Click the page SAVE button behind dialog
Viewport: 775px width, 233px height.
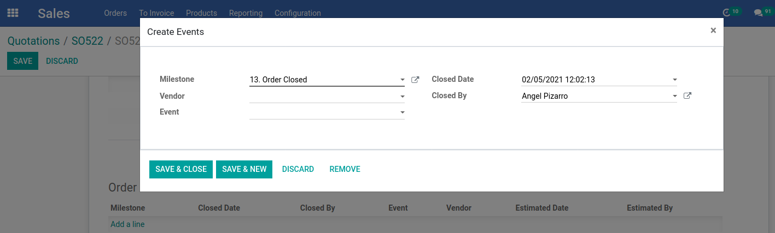click(x=23, y=61)
